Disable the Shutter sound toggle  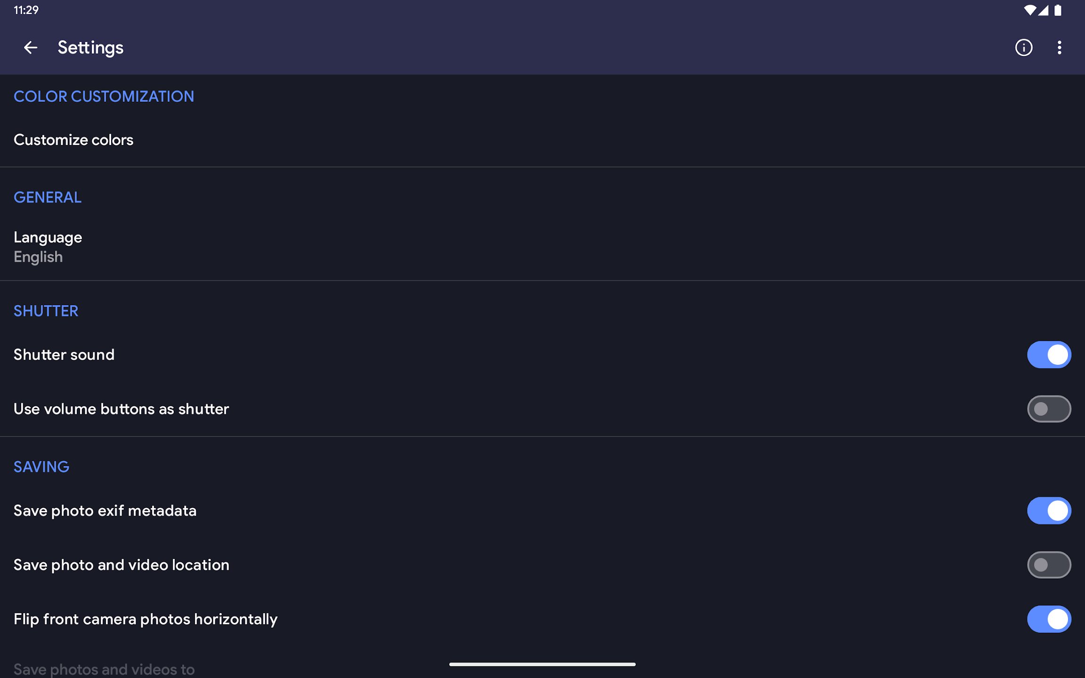pos(1049,355)
